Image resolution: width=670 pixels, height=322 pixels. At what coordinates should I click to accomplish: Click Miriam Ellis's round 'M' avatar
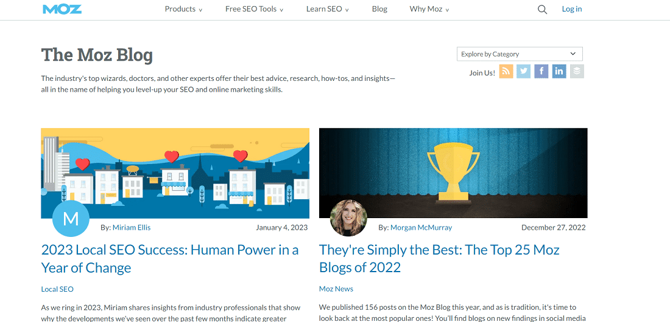tap(71, 218)
